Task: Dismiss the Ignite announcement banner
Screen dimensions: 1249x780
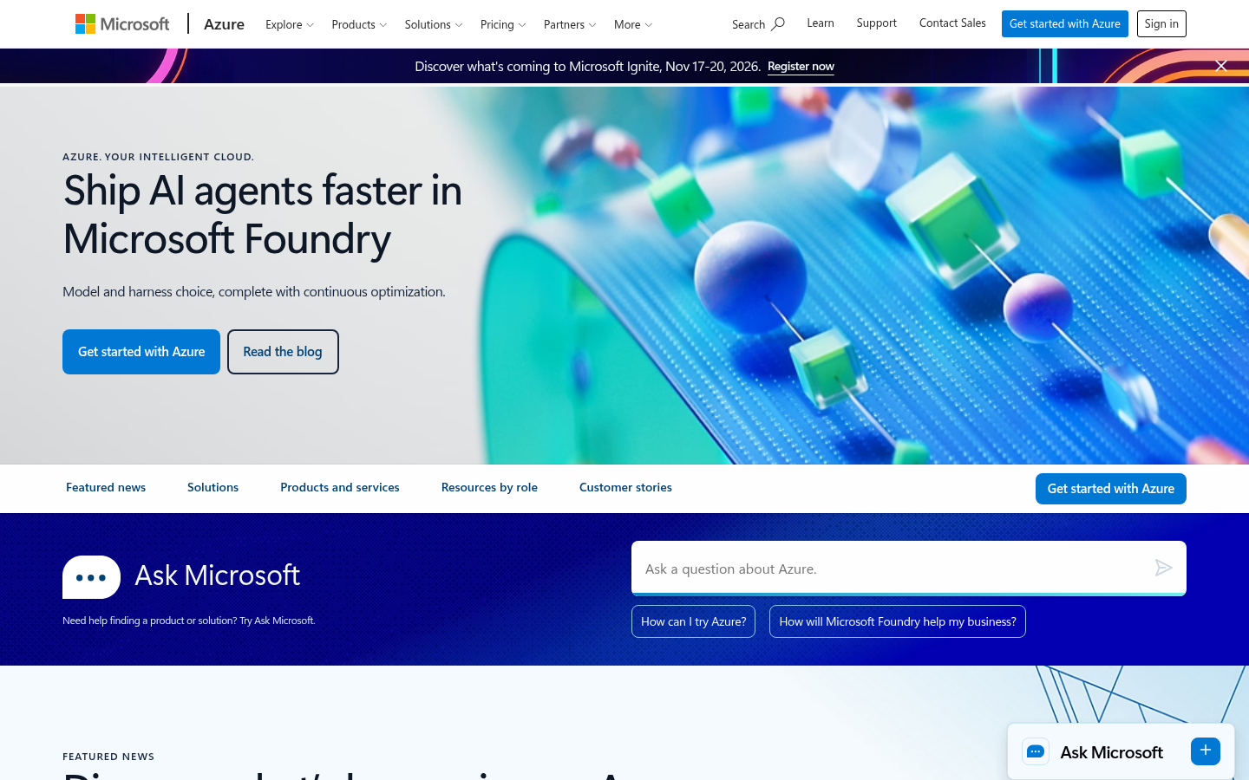Action: click(1221, 66)
